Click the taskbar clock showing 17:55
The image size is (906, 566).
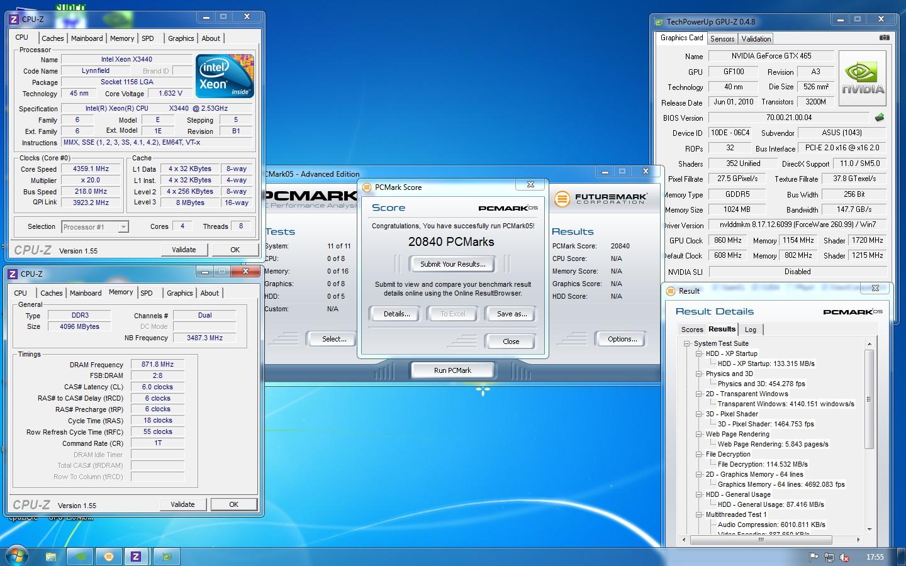coord(875,557)
